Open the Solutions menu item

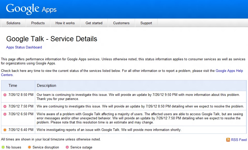[13, 23]
